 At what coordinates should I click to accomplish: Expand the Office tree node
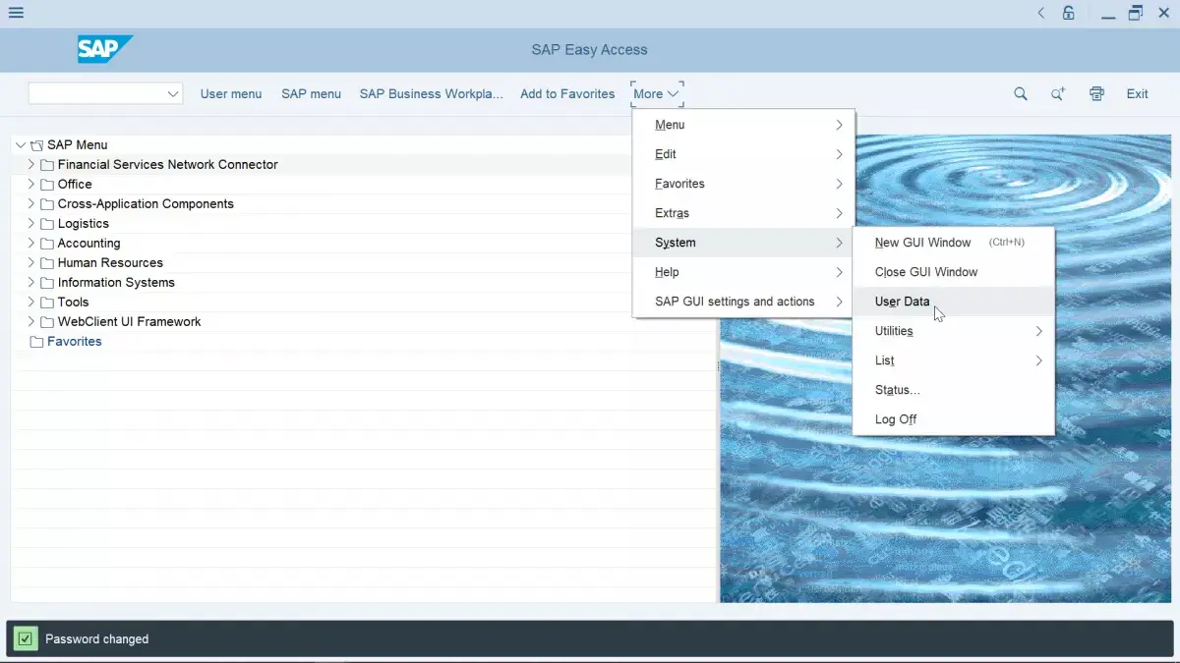[31, 184]
